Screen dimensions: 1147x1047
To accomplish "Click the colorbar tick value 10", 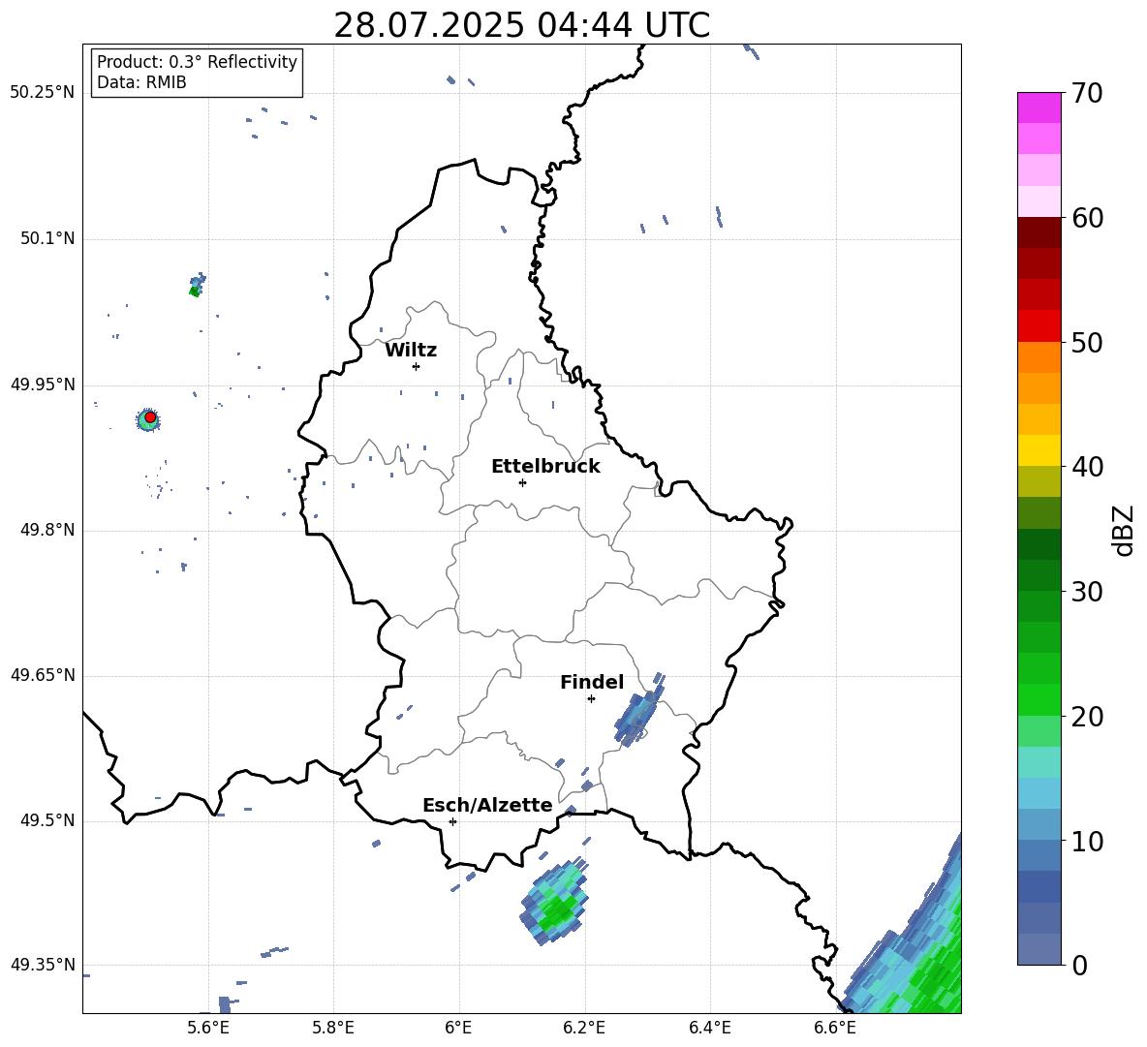I will click(1087, 841).
